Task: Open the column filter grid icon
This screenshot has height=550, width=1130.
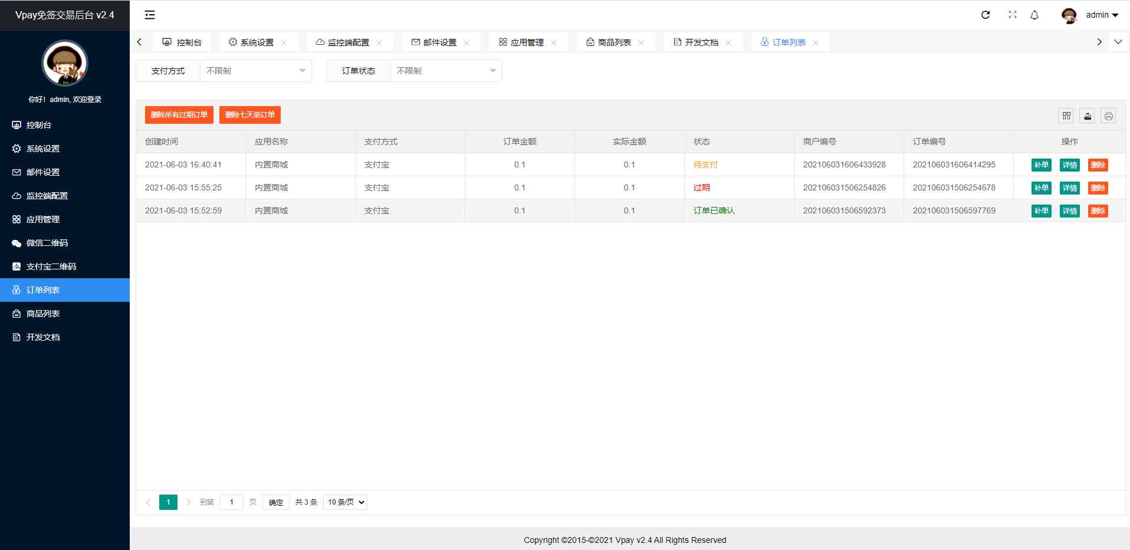Action: (x=1066, y=116)
